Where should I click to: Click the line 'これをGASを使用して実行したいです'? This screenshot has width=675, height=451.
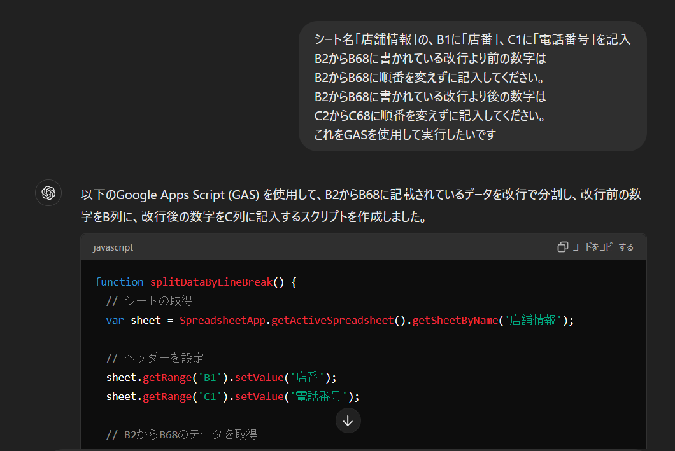coord(405,135)
